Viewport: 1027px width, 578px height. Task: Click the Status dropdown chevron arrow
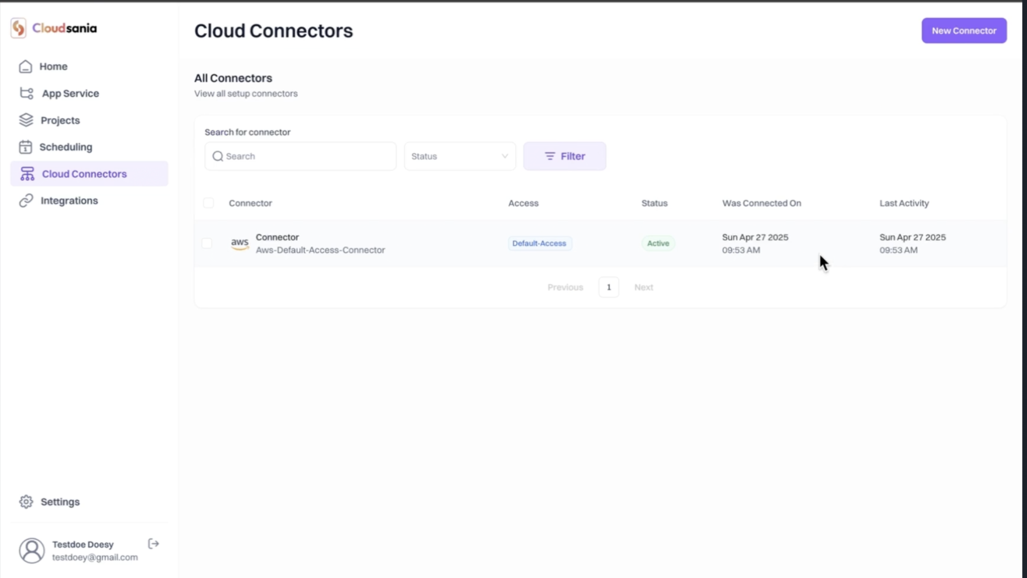tap(505, 156)
